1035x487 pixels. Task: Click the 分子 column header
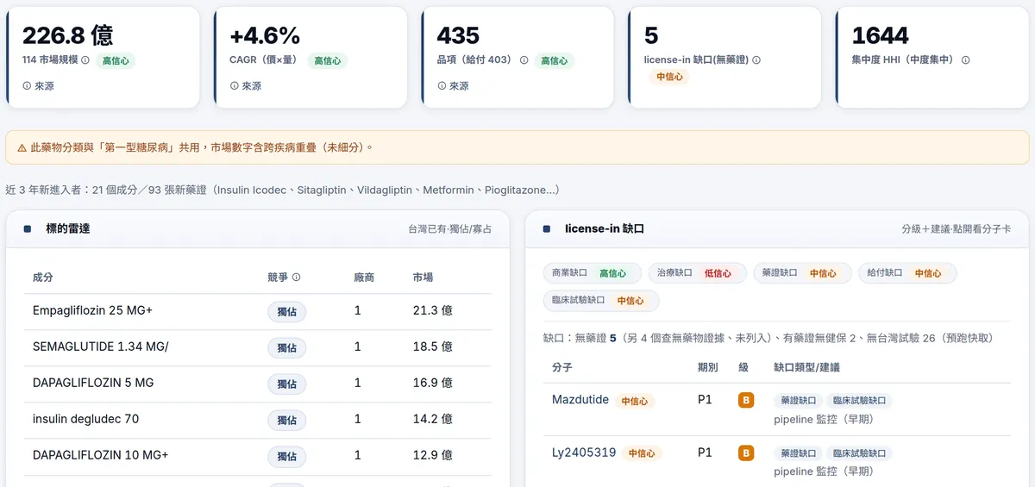pyautogui.click(x=562, y=367)
